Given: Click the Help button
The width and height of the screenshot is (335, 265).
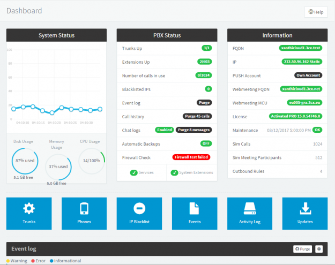Looking at the screenshot, I should 316,12.
